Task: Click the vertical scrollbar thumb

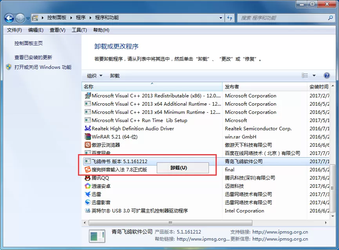Action: pos(333,188)
